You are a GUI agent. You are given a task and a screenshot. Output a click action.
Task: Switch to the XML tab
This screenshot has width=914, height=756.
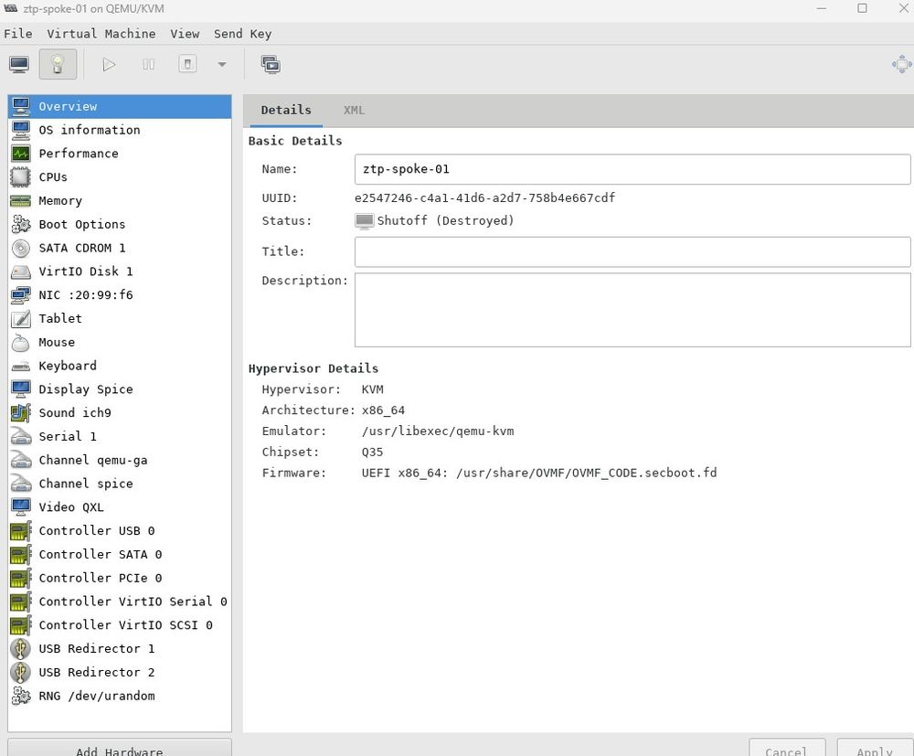coord(354,110)
